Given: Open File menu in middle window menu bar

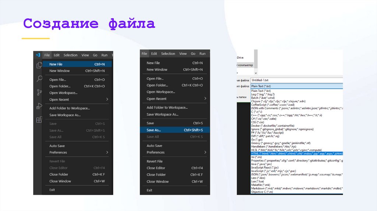Looking at the screenshot, I should tap(144, 54).
